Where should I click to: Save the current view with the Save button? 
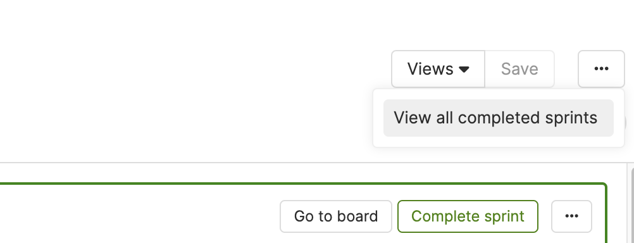519,69
